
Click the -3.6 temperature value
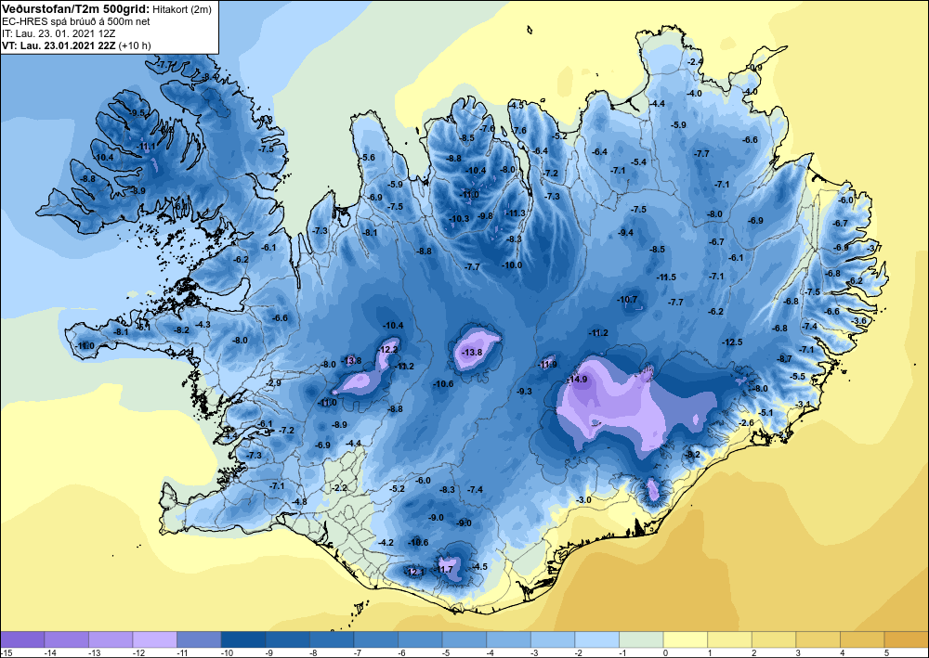pyautogui.click(x=859, y=321)
